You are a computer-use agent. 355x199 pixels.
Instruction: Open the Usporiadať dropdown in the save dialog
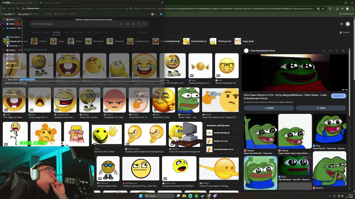tap(9, 14)
